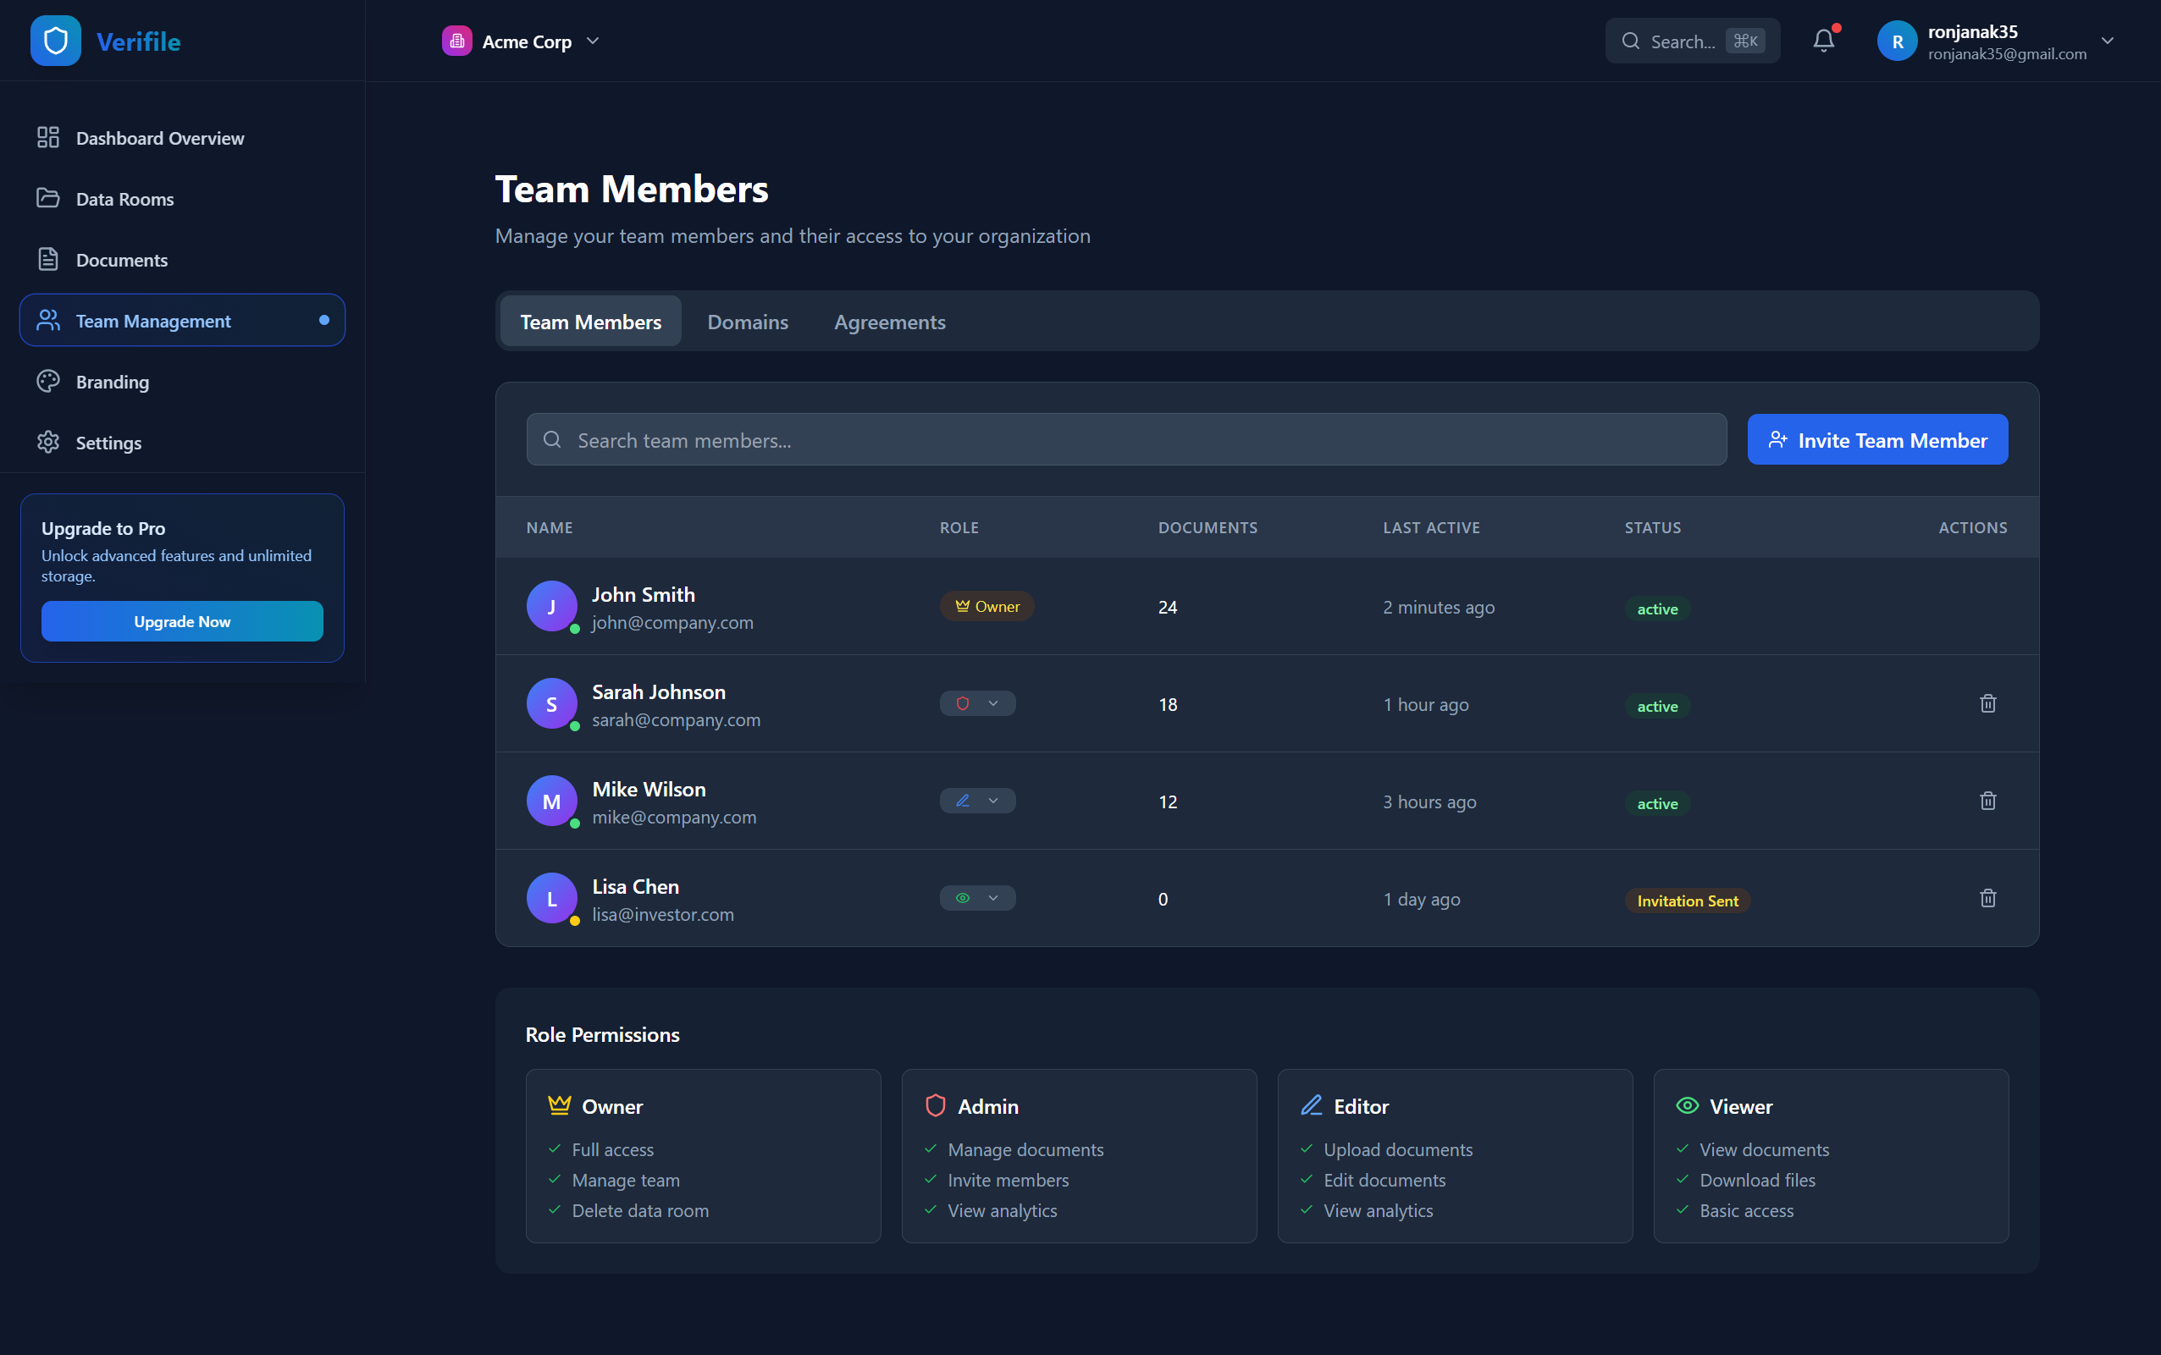Click the notification bell icon
The image size is (2161, 1355).
(x=1823, y=41)
